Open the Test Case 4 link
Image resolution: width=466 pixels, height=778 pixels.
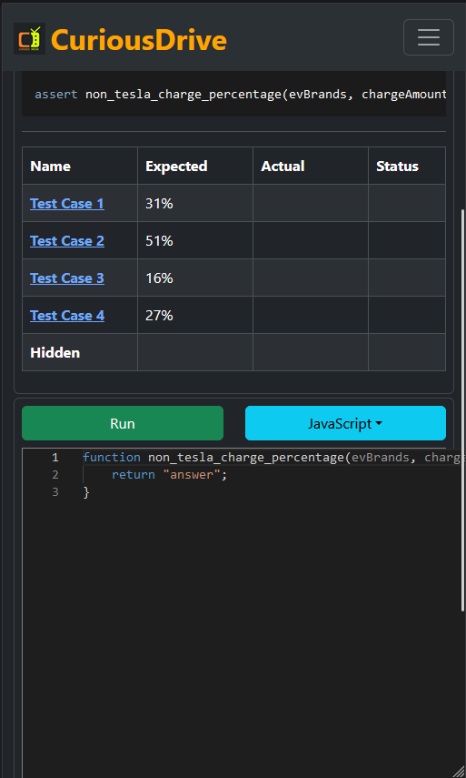(67, 315)
